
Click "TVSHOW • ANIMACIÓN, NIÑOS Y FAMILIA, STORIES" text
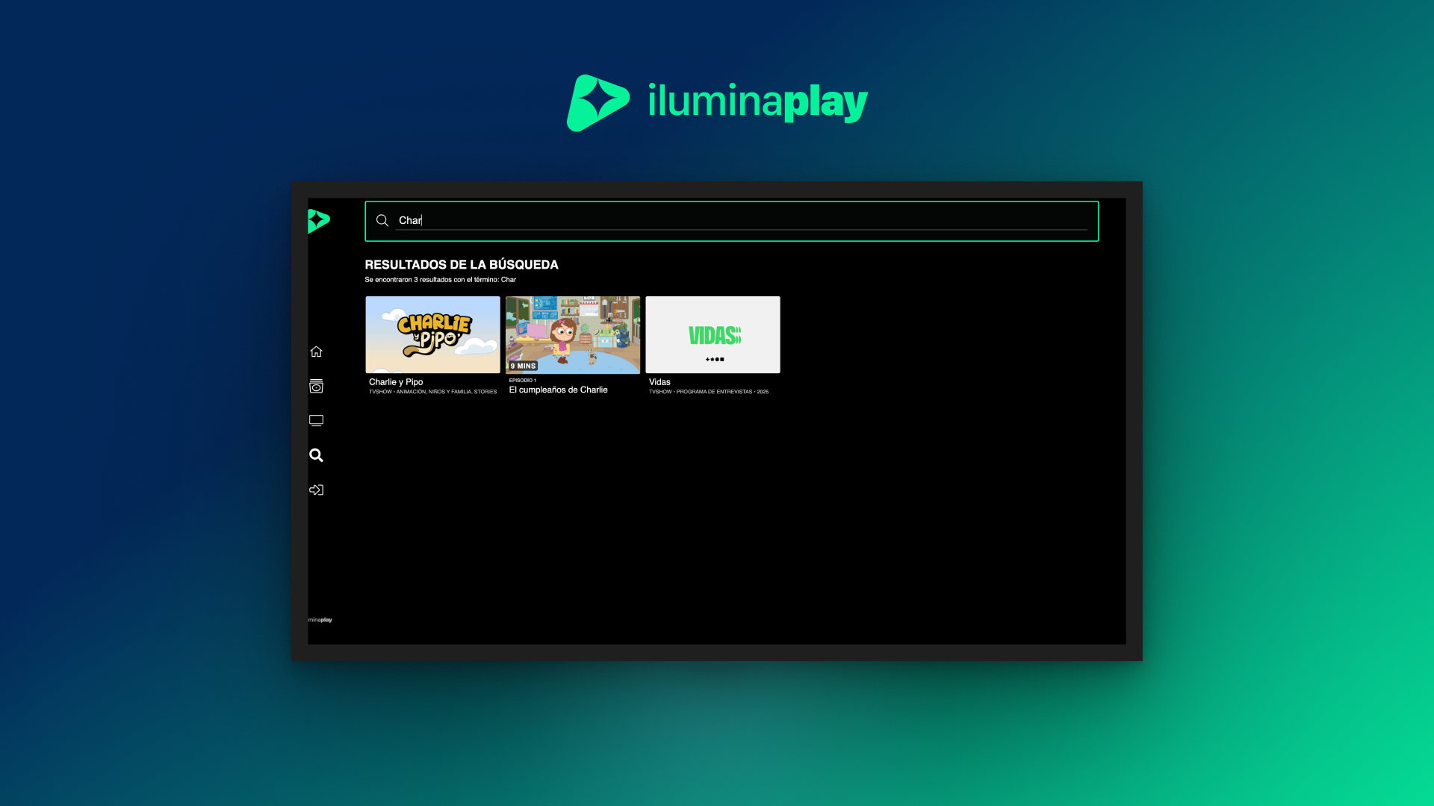click(x=432, y=392)
